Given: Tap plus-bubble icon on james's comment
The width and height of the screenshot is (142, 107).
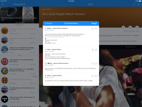Looking at the screenshot, I should pyautogui.click(x=93, y=76).
